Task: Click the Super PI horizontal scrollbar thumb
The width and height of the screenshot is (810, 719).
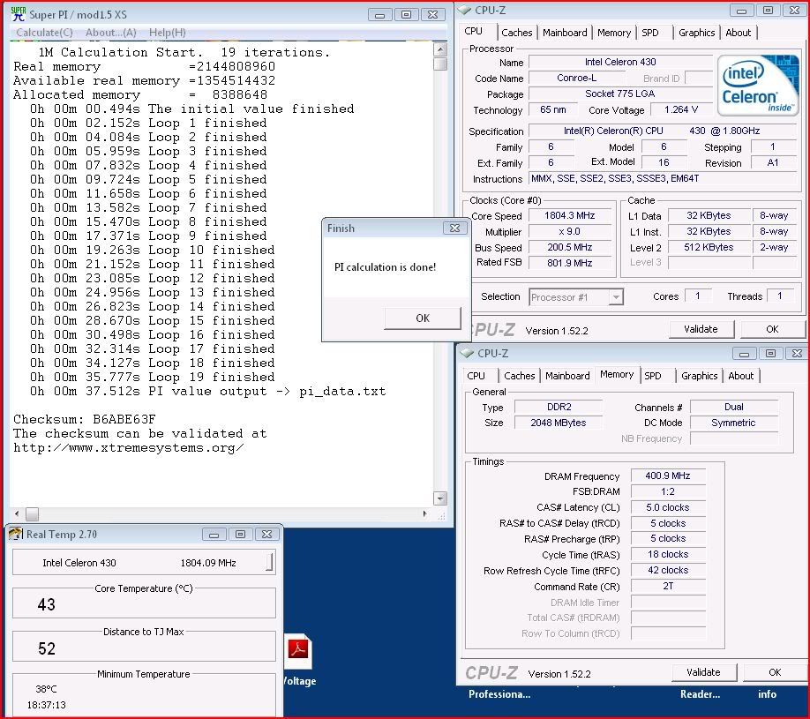Action: [x=32, y=513]
